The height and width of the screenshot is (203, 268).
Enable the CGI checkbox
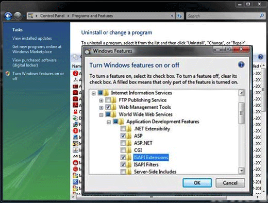(123, 150)
